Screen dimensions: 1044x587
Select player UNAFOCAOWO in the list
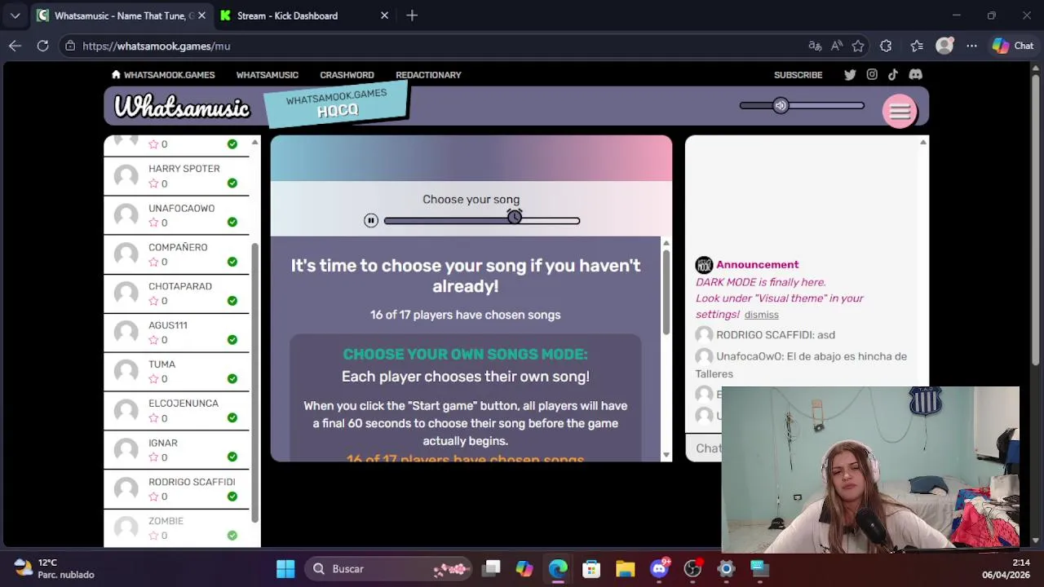[x=176, y=215]
